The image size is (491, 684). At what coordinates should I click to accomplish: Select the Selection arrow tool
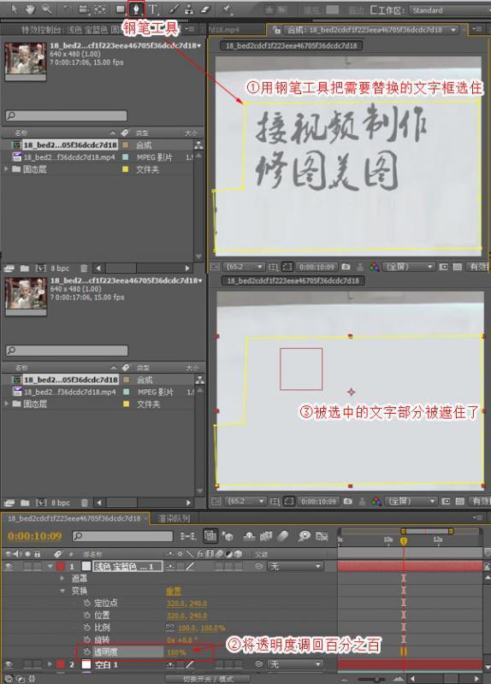(x=15, y=9)
